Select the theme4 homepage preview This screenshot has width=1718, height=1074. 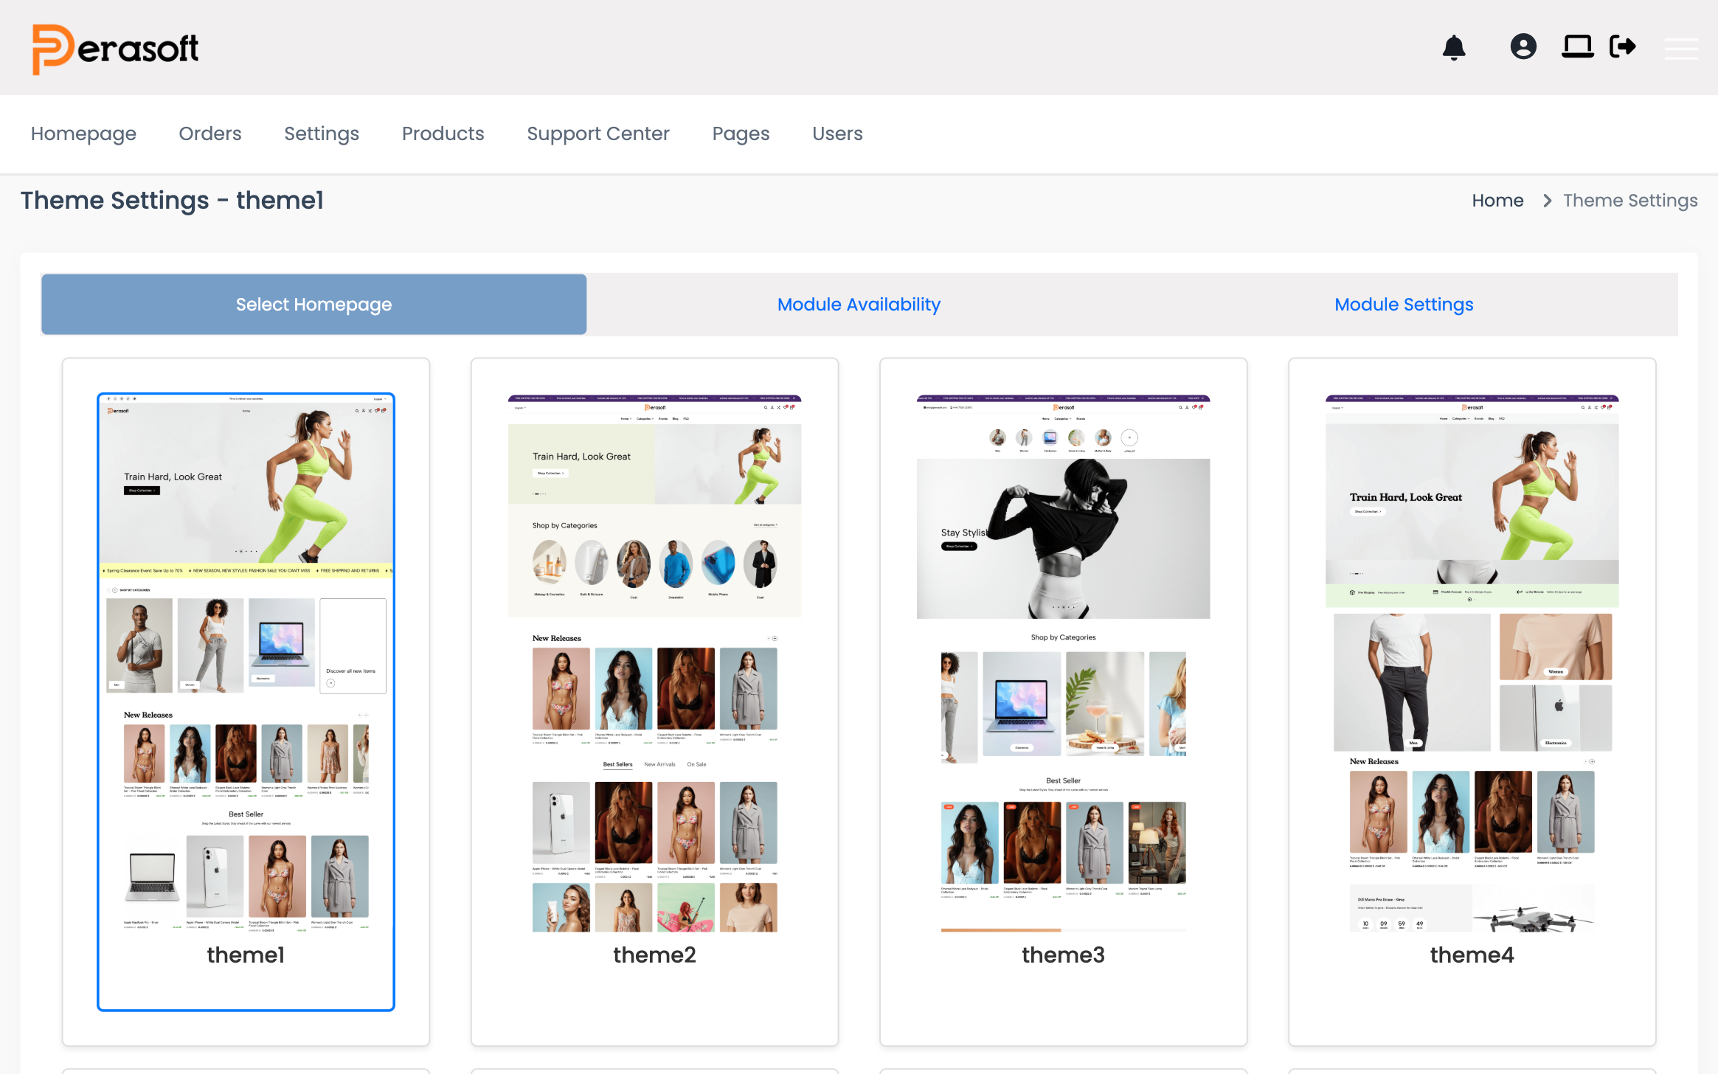point(1472,663)
